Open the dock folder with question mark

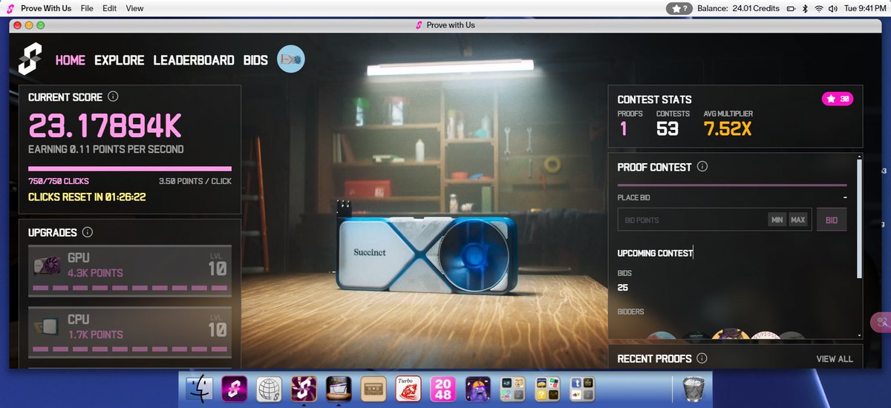click(x=546, y=389)
